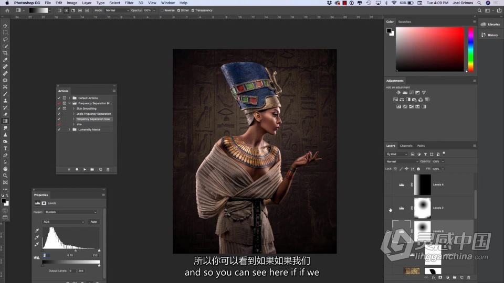Choose the Linear gradient style icon
This screenshot has height=283, width=504.
[59, 10]
